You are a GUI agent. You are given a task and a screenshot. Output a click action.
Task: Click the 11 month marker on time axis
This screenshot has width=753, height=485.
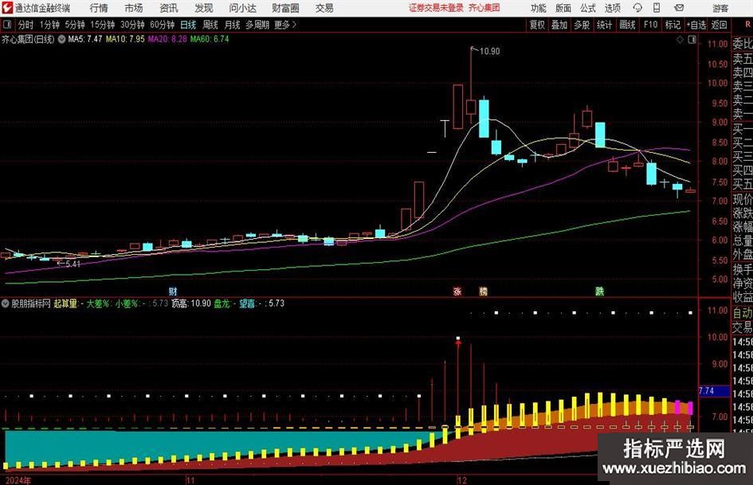190,480
